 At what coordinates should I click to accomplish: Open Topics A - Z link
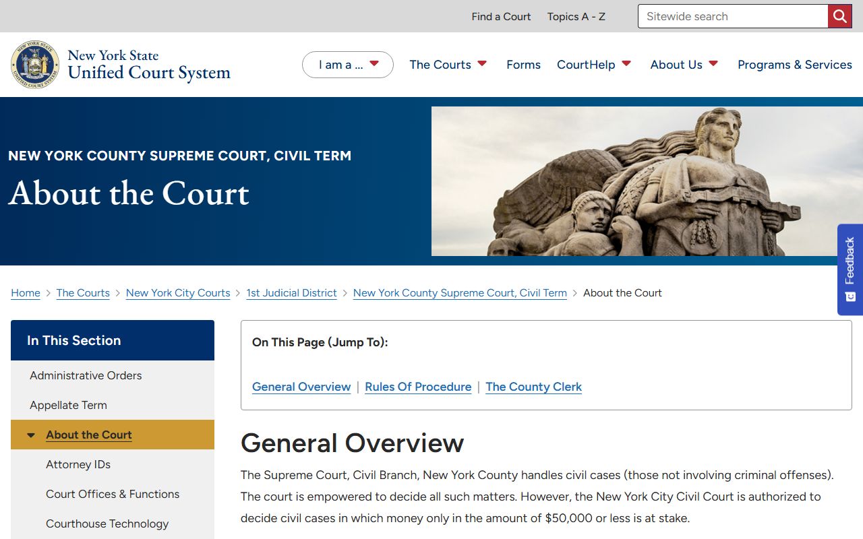pyautogui.click(x=576, y=16)
